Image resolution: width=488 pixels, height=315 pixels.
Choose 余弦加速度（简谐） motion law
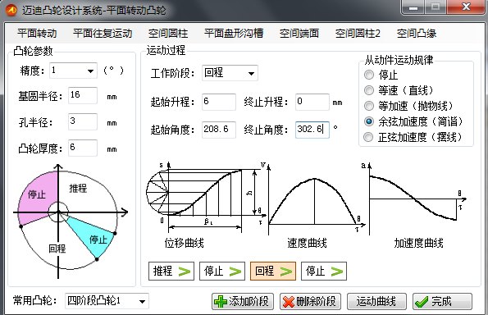tap(369, 121)
